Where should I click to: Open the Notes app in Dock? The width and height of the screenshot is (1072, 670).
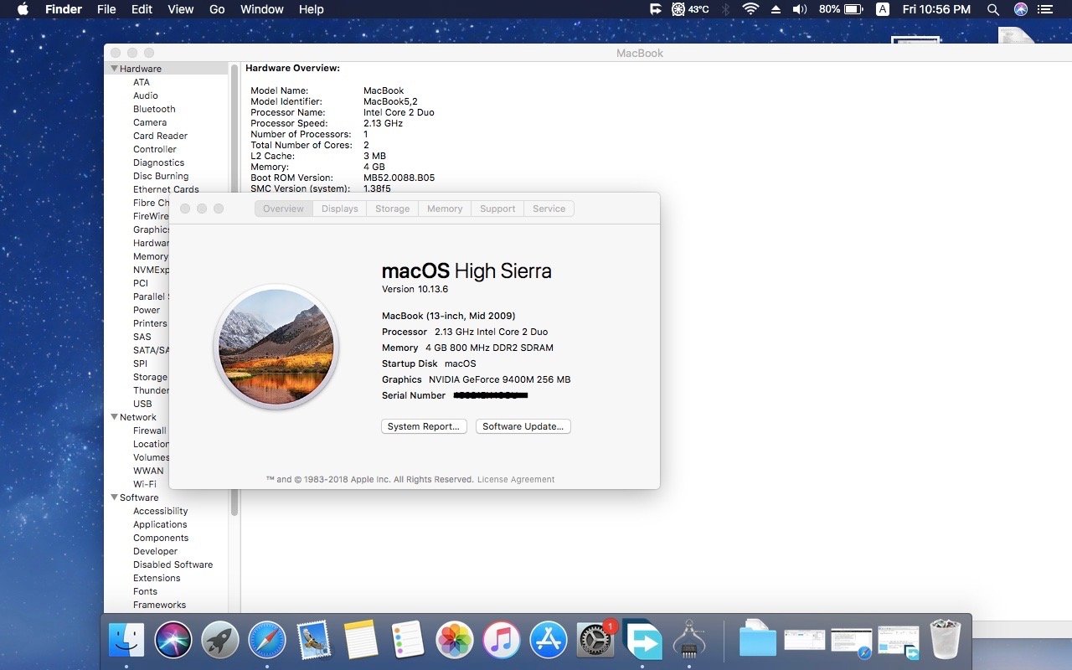click(361, 641)
